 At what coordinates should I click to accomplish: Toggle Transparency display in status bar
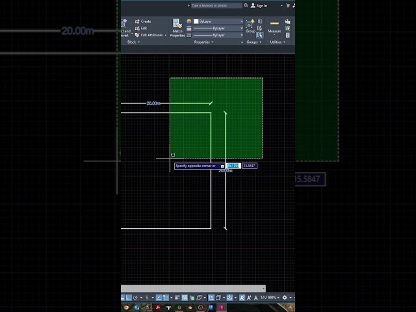[185, 298]
